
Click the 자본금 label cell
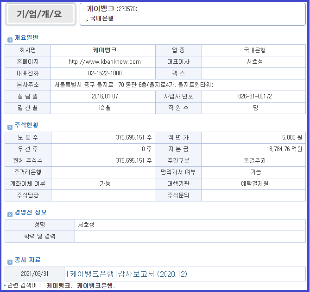pyautogui.click(x=178, y=149)
